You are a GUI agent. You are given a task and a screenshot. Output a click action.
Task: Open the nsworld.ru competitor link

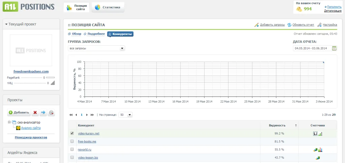pyautogui.click(x=85, y=150)
